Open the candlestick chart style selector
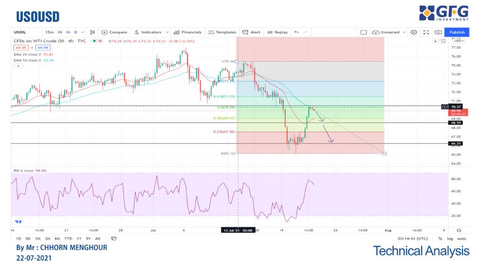 point(92,32)
